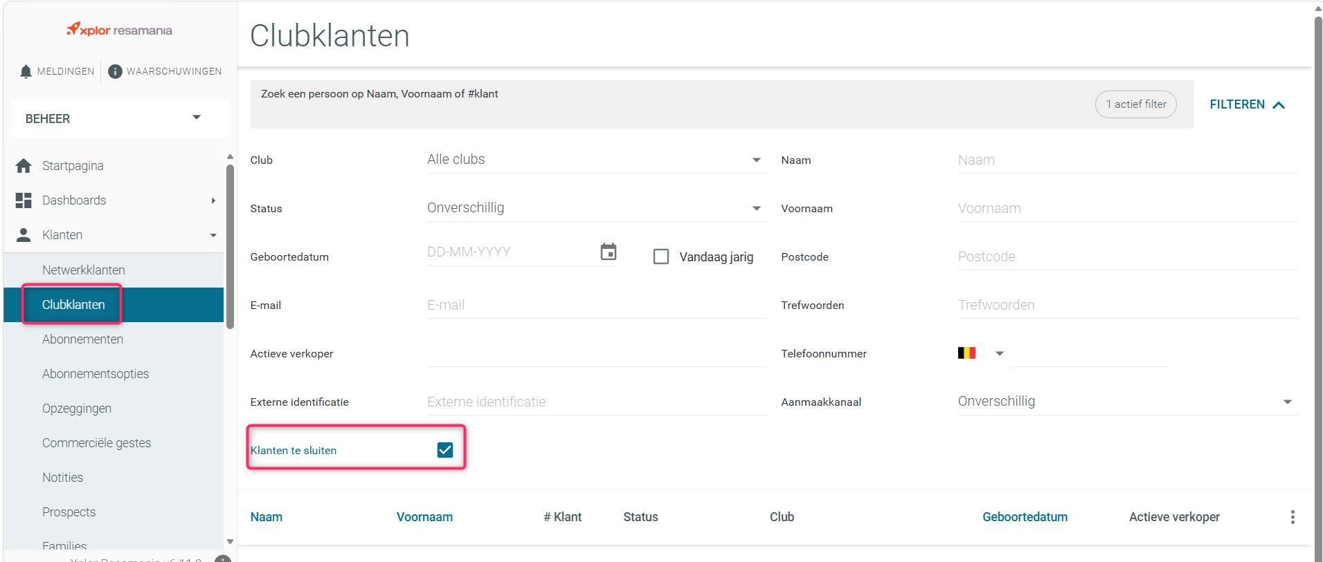Viewport: 1323px width, 562px height.
Task: Open Abonnementsopties menu item
Action: pos(96,374)
